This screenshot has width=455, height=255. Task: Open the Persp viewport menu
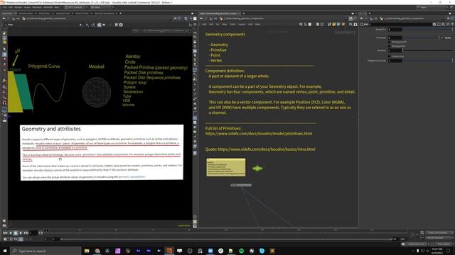coord(136,30)
